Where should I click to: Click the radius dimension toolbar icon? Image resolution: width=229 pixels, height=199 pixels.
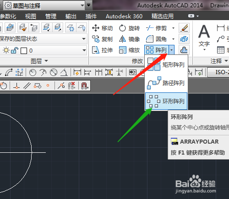click(33, 72)
